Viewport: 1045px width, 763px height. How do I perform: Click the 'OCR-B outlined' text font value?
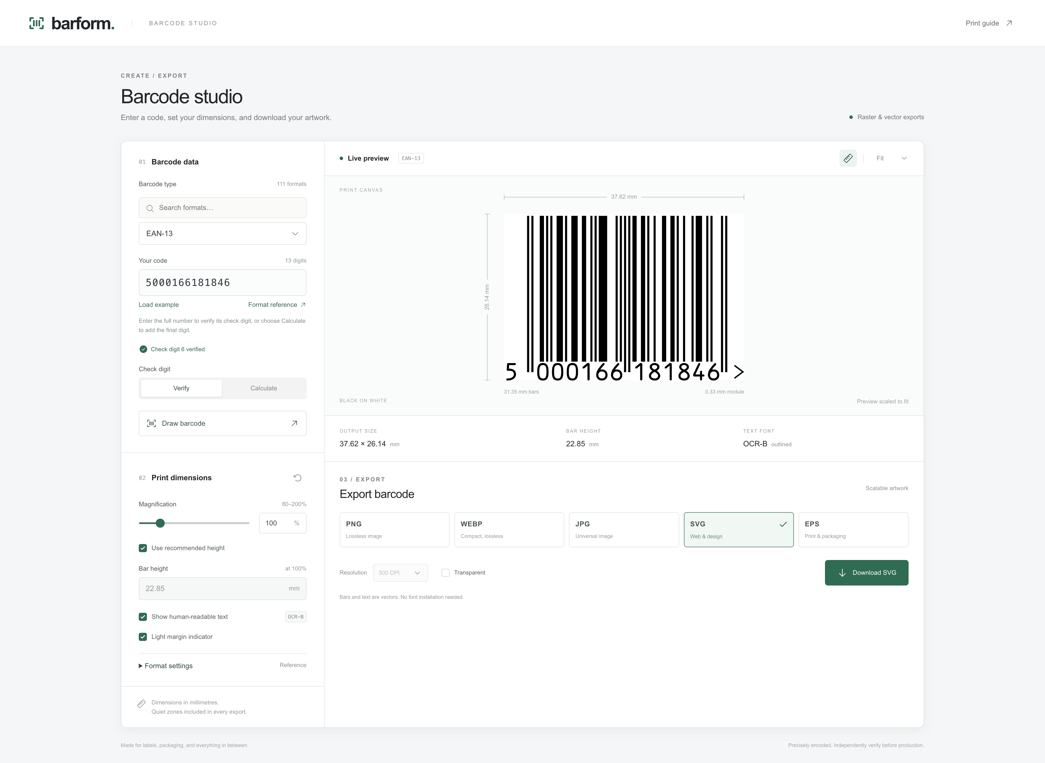[x=767, y=444]
